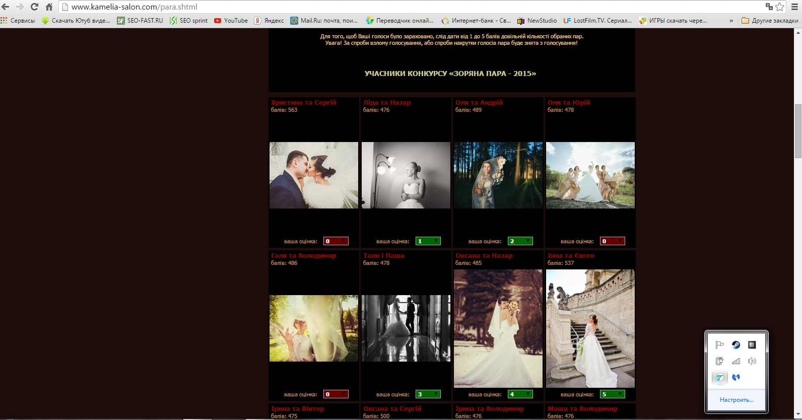Click the Ліда та Назар couple name

click(387, 102)
